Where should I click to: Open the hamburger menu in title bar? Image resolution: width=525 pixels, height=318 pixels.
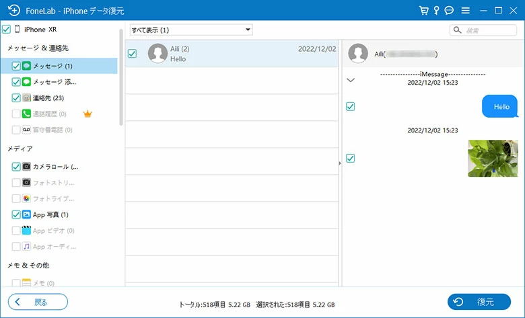[466, 11]
